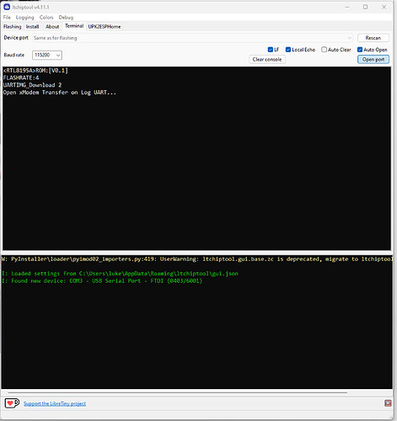Click the Ko-fi heart cup icon
The height and width of the screenshot is (421, 397).
12,403
